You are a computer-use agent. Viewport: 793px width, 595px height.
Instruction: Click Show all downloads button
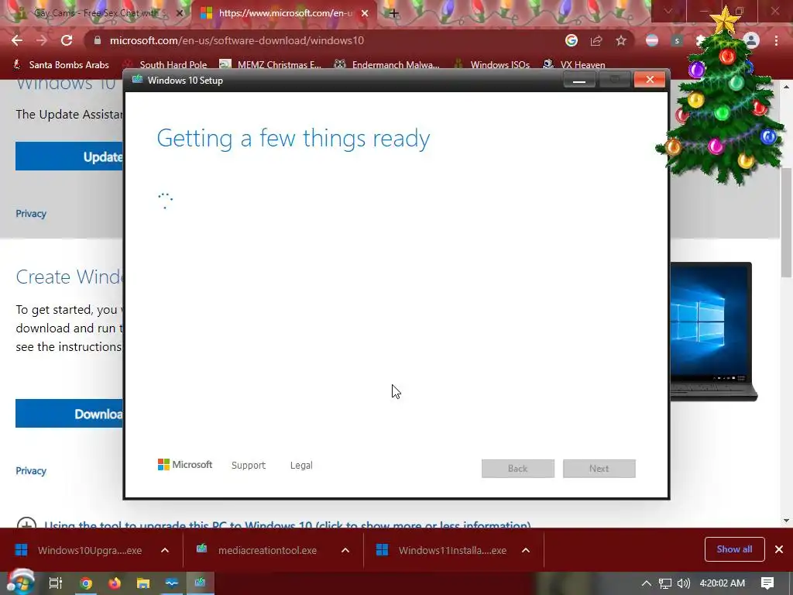tap(734, 549)
